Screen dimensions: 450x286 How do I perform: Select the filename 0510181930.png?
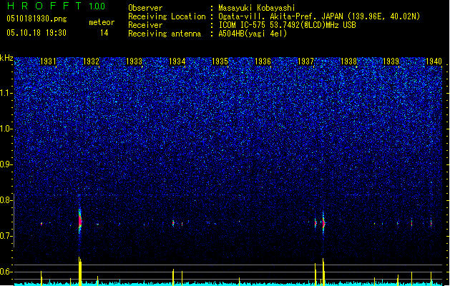point(36,19)
